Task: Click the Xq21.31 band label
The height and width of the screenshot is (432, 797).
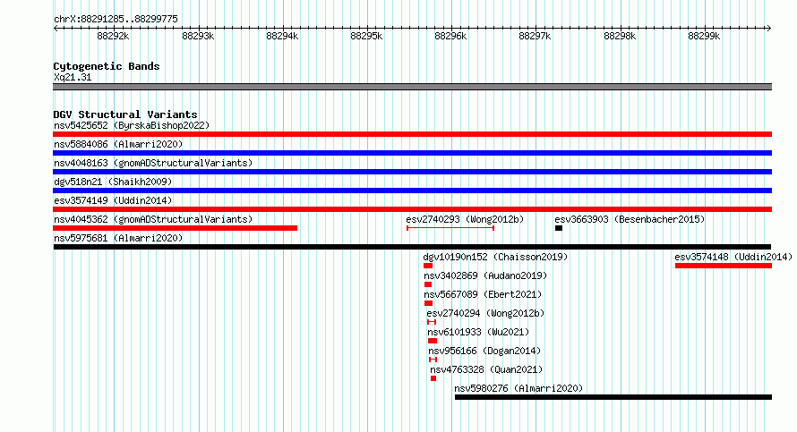Action: coord(73,77)
